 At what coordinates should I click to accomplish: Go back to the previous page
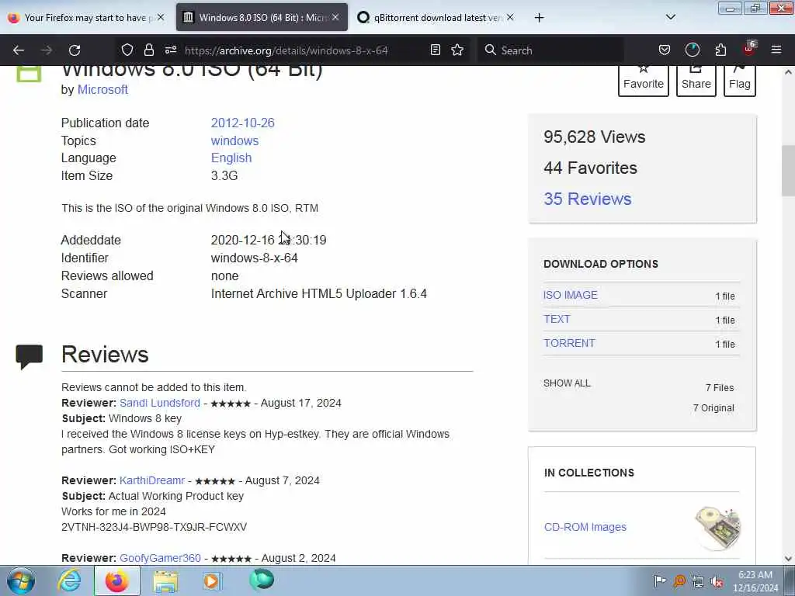[x=19, y=50]
